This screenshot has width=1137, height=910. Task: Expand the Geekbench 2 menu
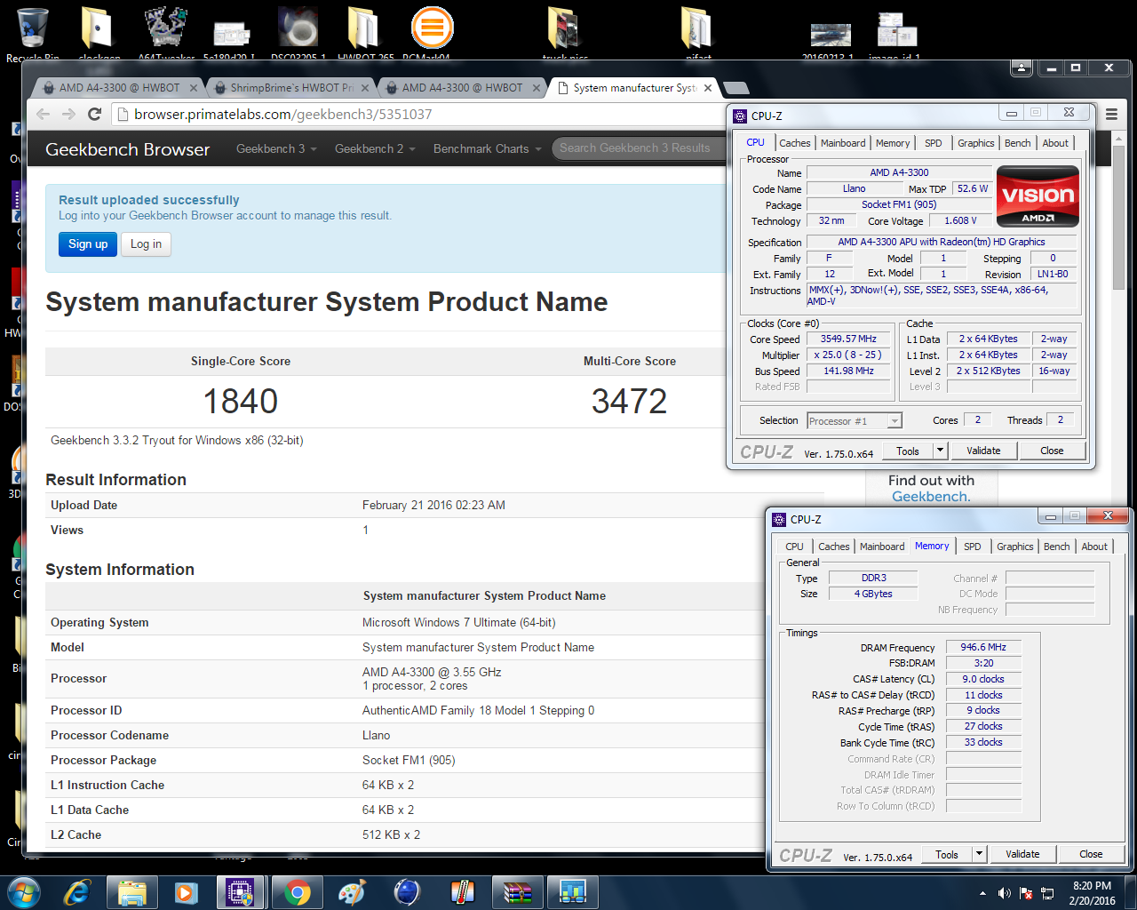point(375,148)
